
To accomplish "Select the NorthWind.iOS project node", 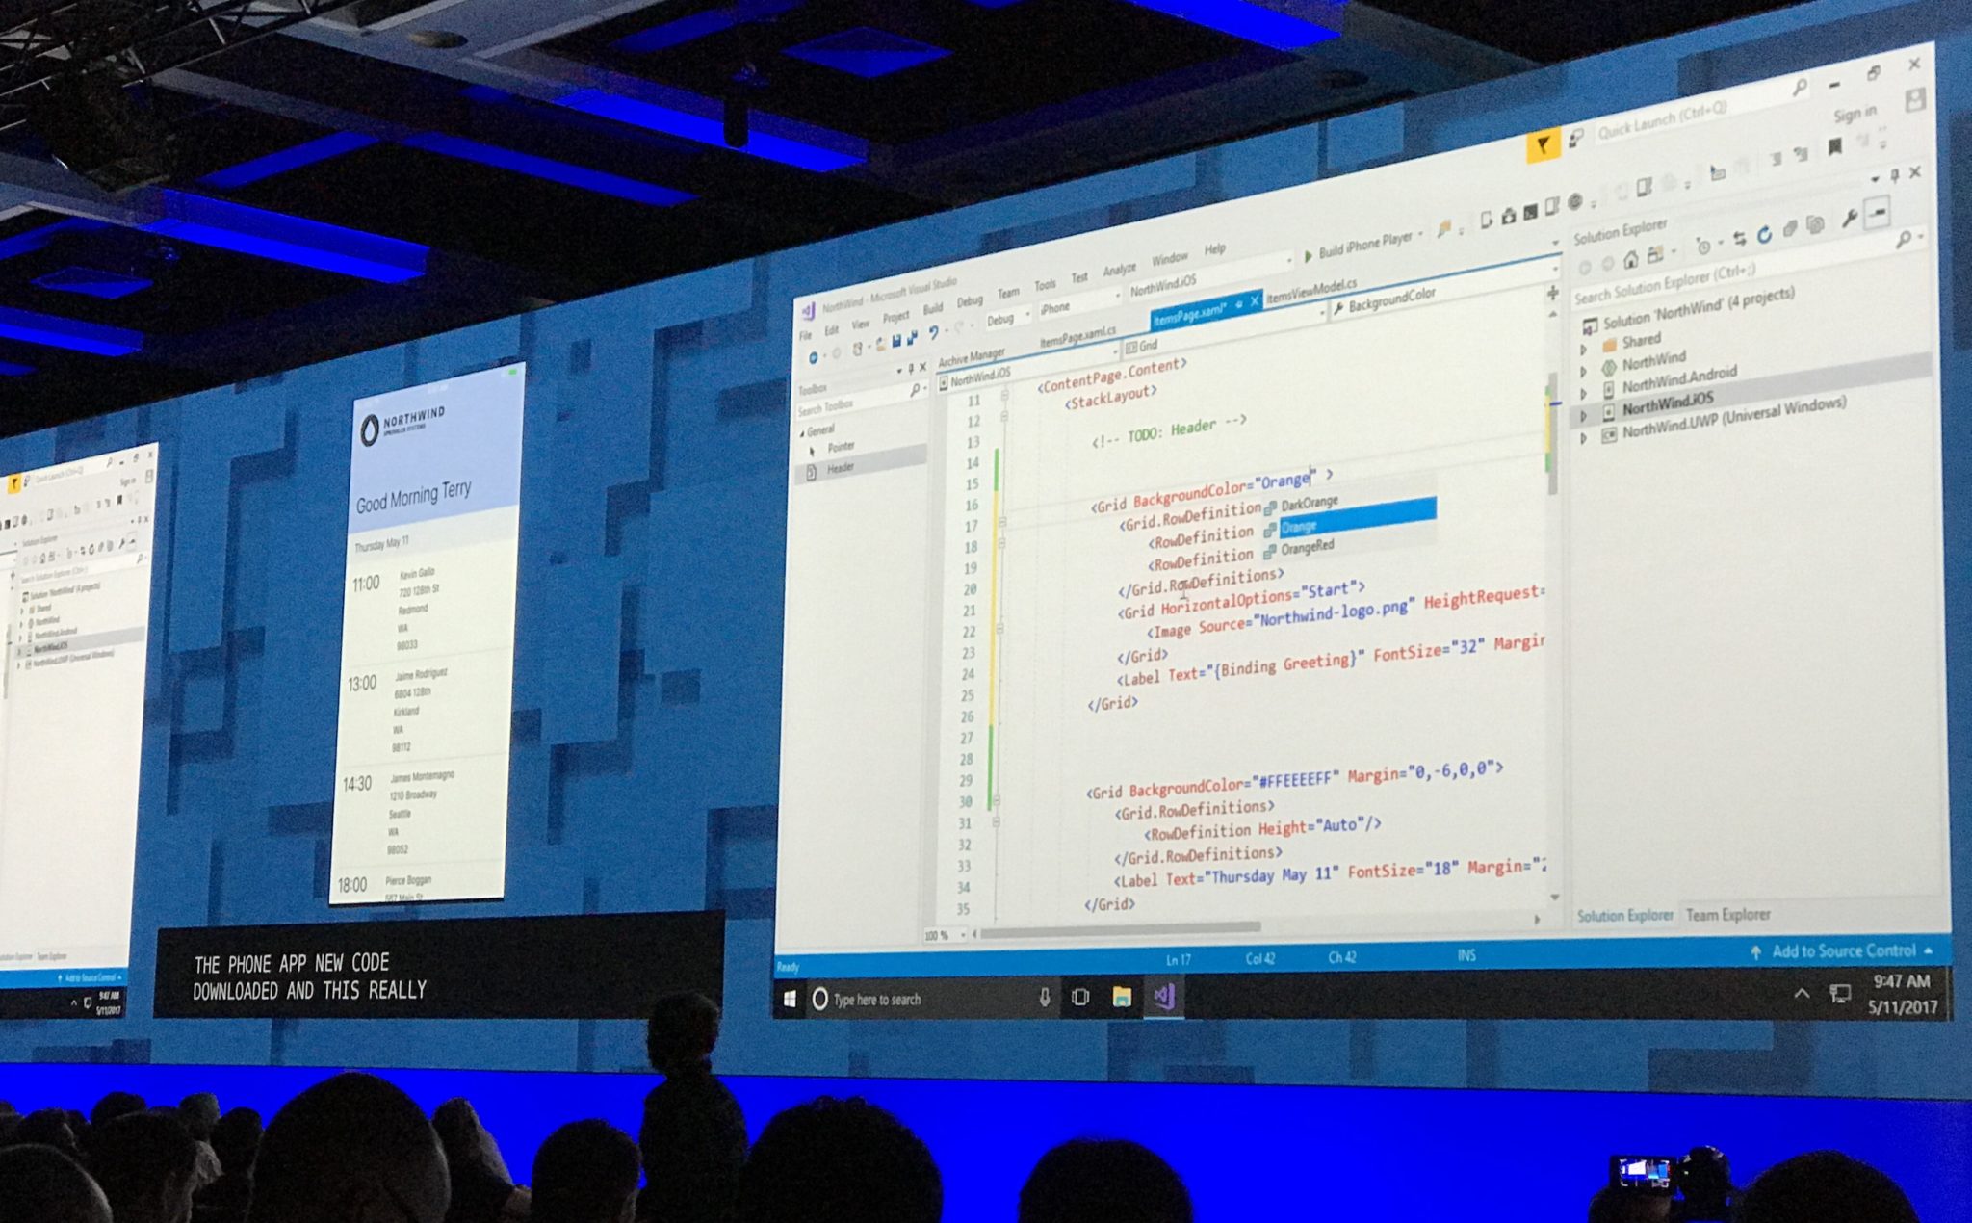I will (x=1752, y=390).
